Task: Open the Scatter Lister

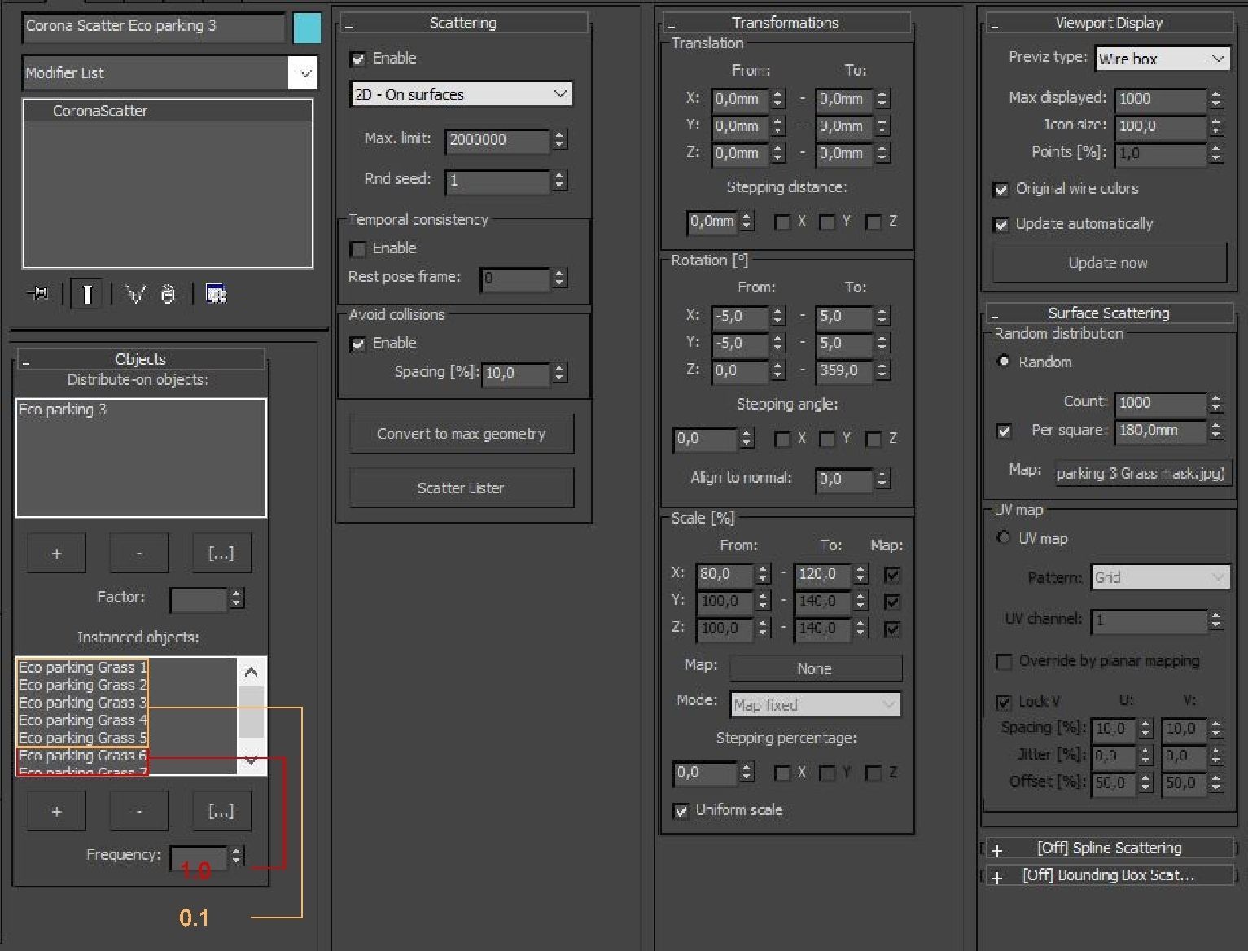Action: tap(462, 489)
